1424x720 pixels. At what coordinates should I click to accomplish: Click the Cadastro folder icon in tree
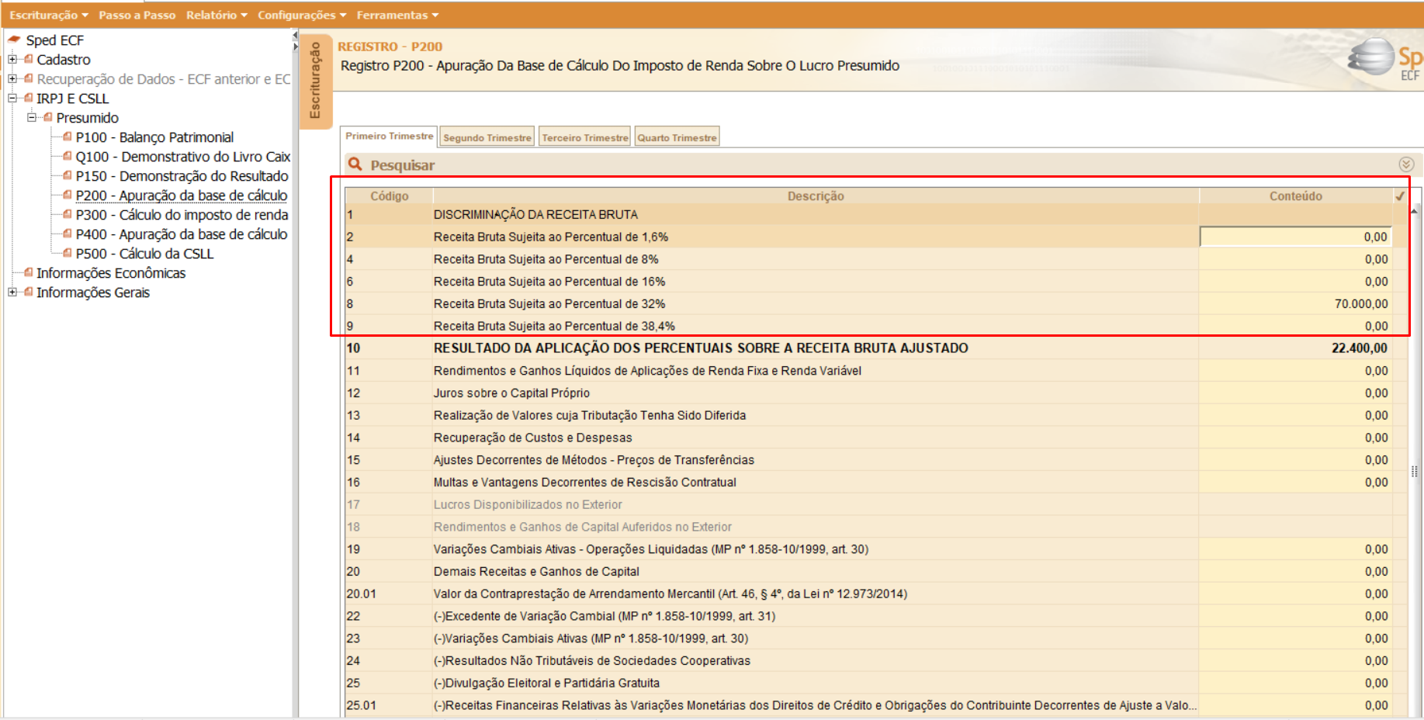pos(29,59)
